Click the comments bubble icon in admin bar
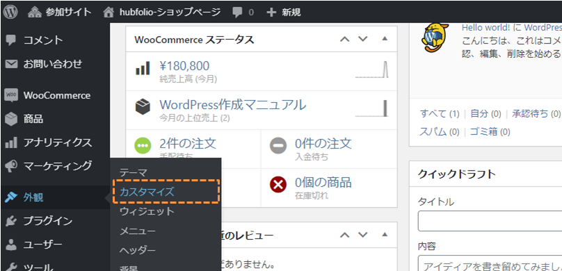 click(237, 13)
